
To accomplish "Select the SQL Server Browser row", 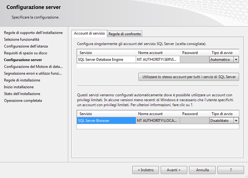I will click(106, 120).
